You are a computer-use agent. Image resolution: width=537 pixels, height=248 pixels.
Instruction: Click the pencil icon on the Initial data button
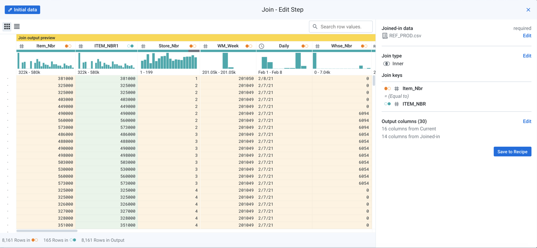tap(9, 9)
